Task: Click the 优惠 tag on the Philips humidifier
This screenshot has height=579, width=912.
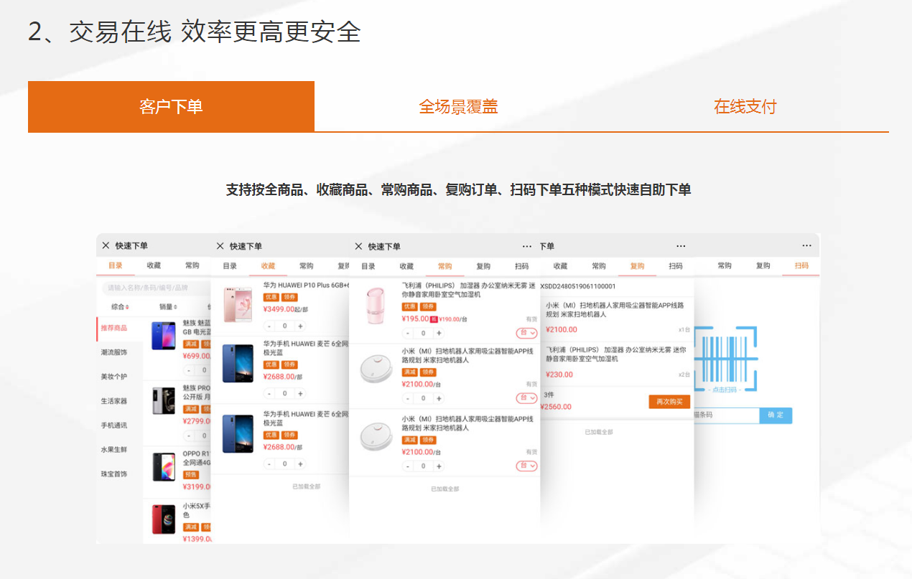Action: click(409, 306)
